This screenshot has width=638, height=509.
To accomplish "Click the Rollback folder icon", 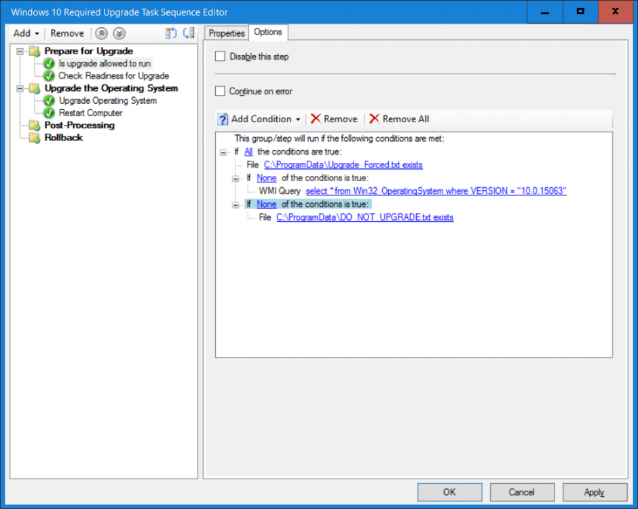I will (x=35, y=138).
